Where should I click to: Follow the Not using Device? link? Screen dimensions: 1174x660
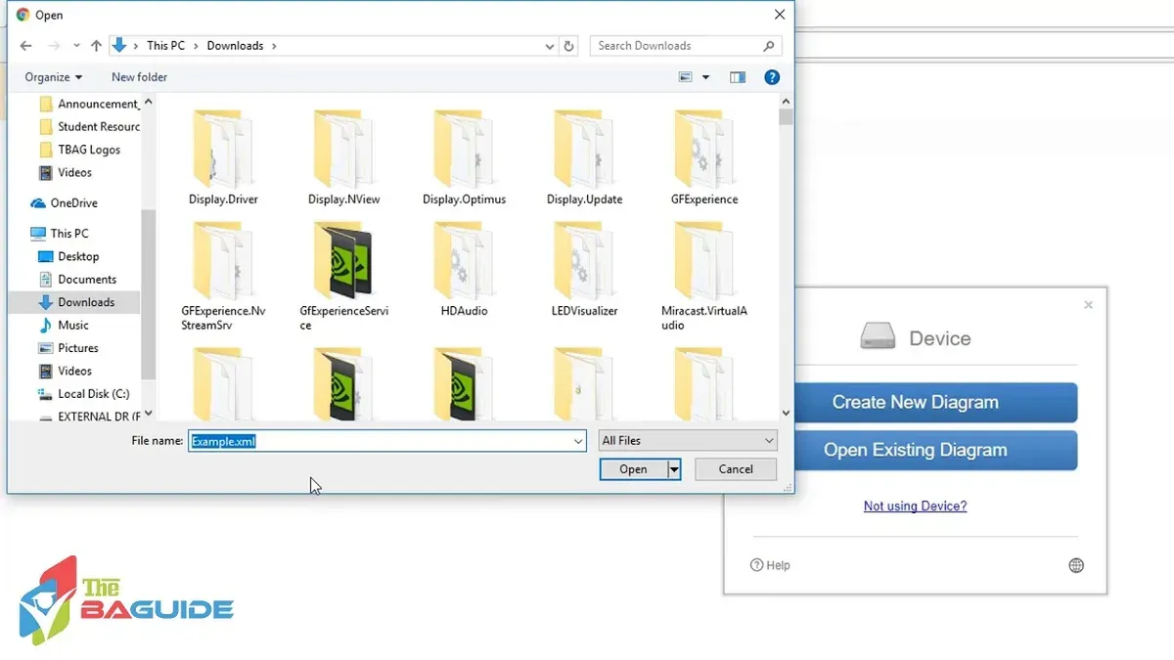[915, 506]
